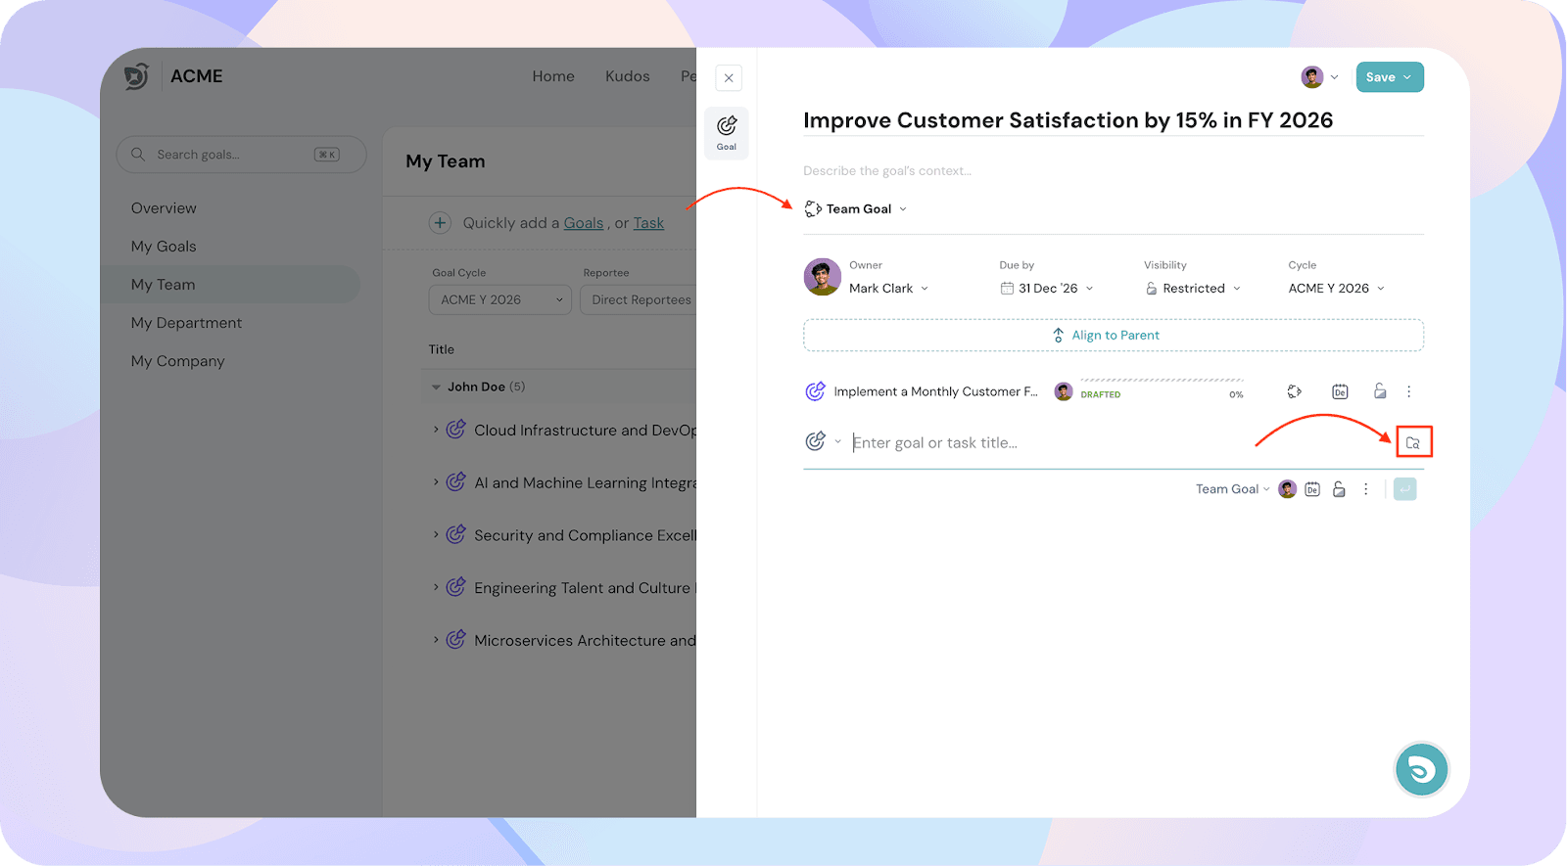Select My Goals in the background sidebar

click(164, 247)
